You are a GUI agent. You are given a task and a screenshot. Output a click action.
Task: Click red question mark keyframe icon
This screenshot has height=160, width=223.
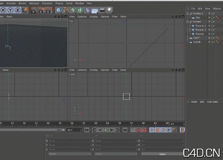[144, 130]
